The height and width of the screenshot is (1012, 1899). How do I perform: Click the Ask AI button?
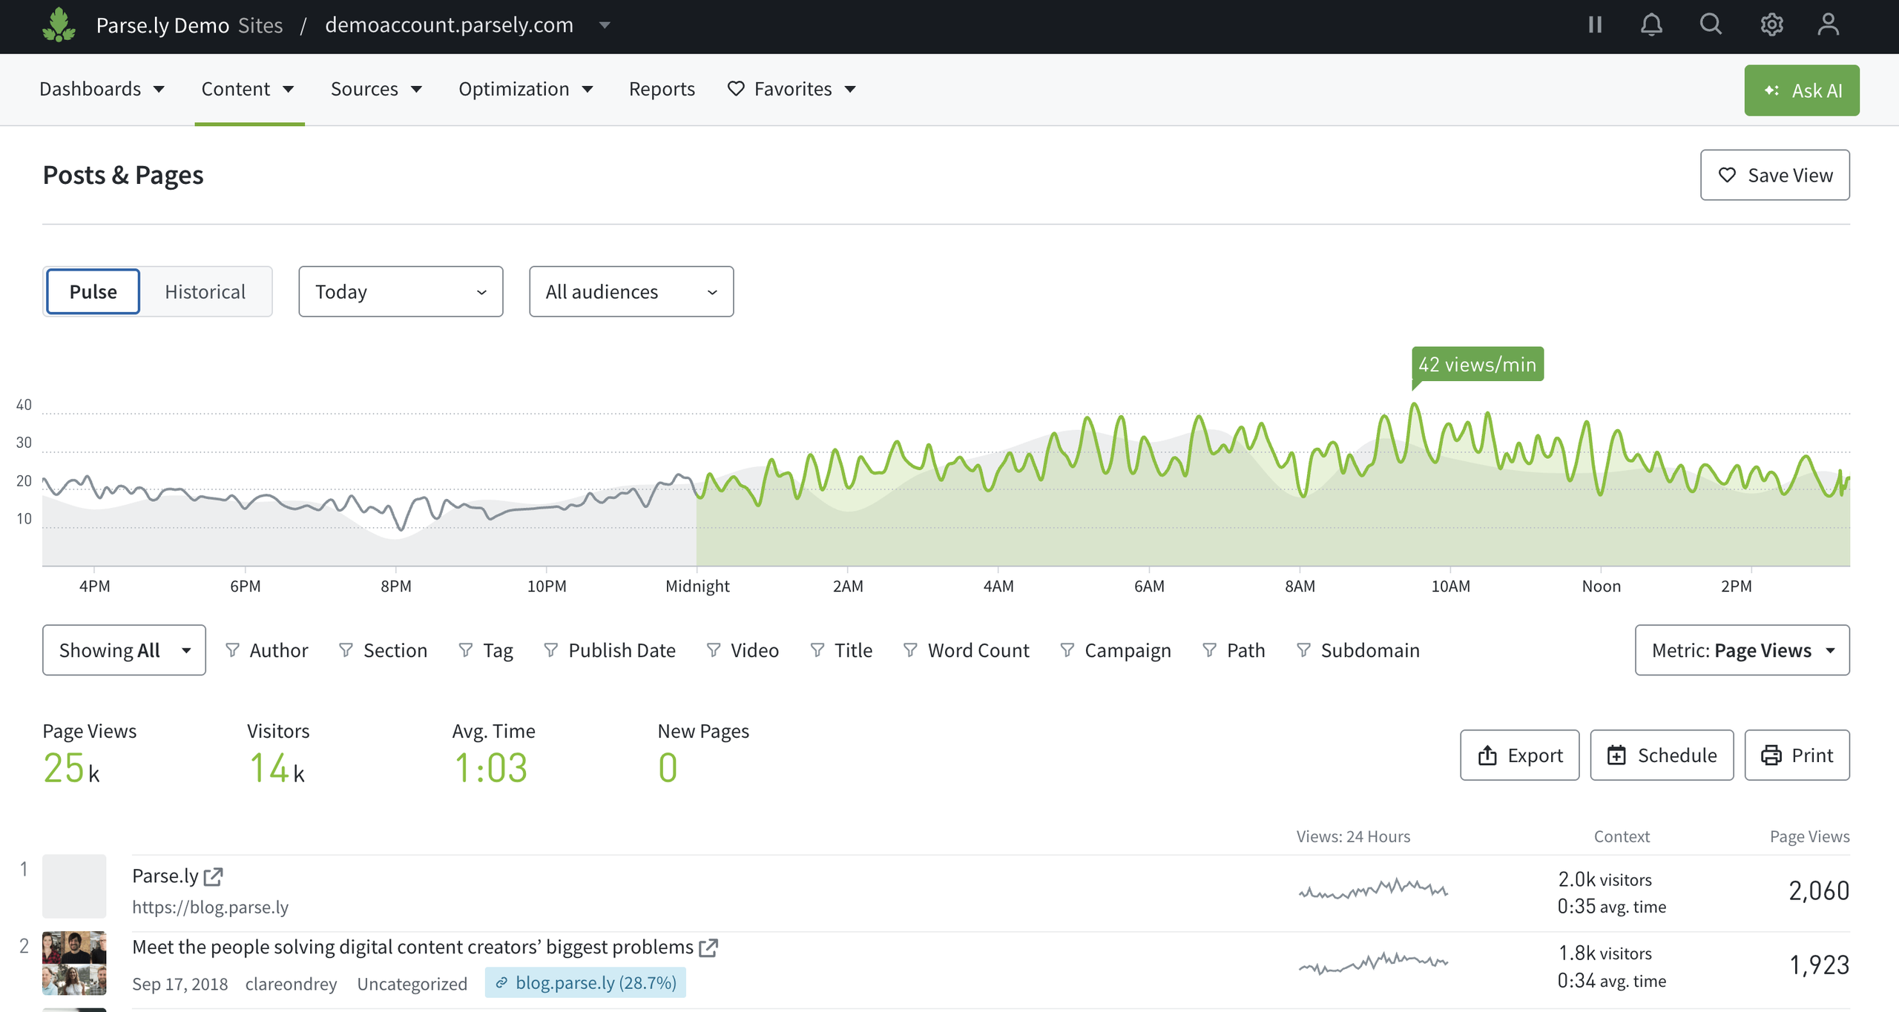coord(1802,90)
